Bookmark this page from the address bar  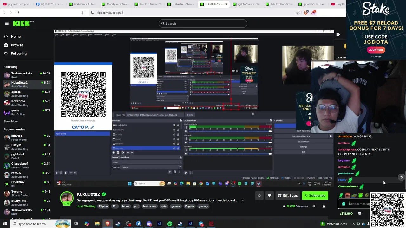(84, 13)
